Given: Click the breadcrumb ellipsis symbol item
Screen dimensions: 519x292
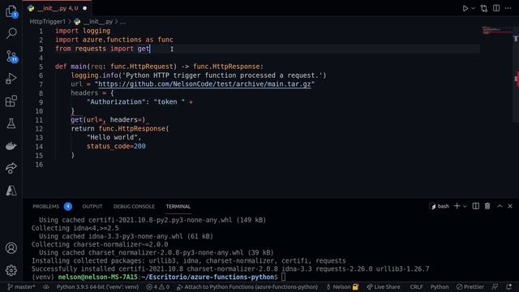Looking at the screenshot, I should click(x=122, y=22).
